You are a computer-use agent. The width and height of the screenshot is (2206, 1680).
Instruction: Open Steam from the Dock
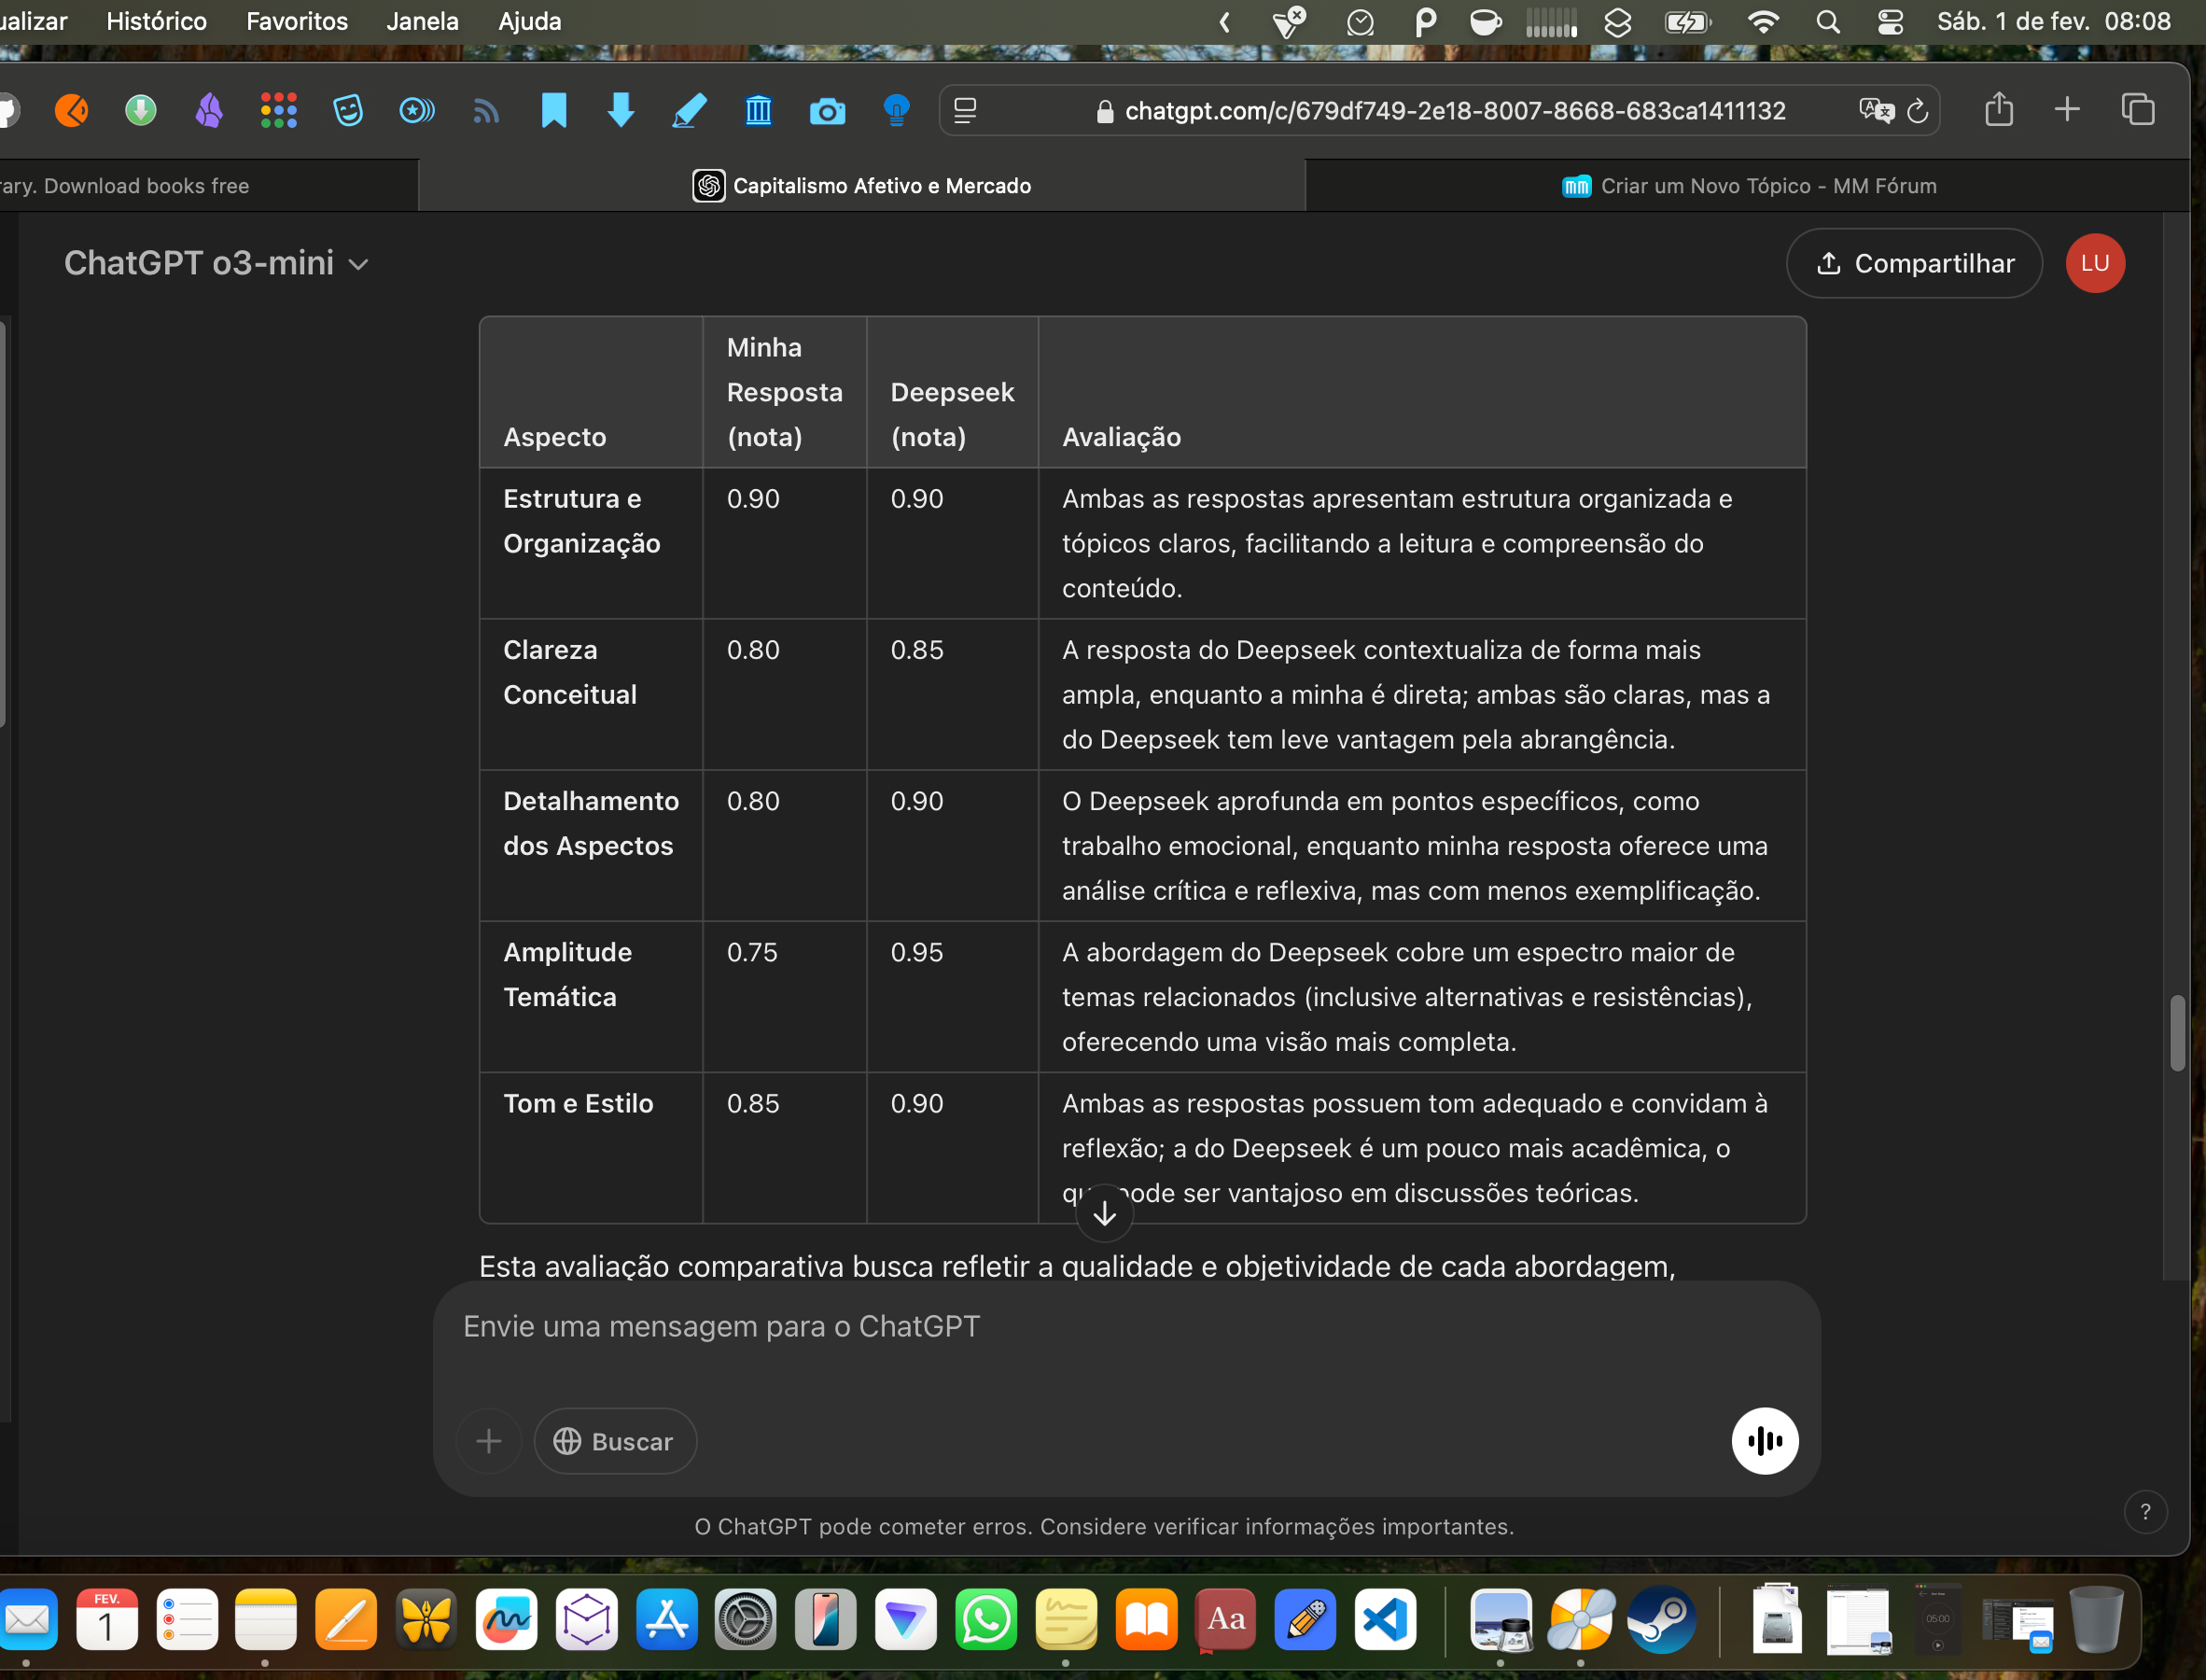point(1660,1619)
